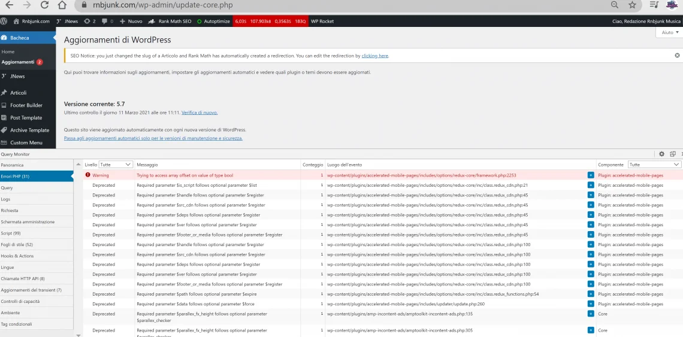Toggle the plus filter on the Warning row
The width and height of the screenshot is (683, 337).
(x=591, y=175)
